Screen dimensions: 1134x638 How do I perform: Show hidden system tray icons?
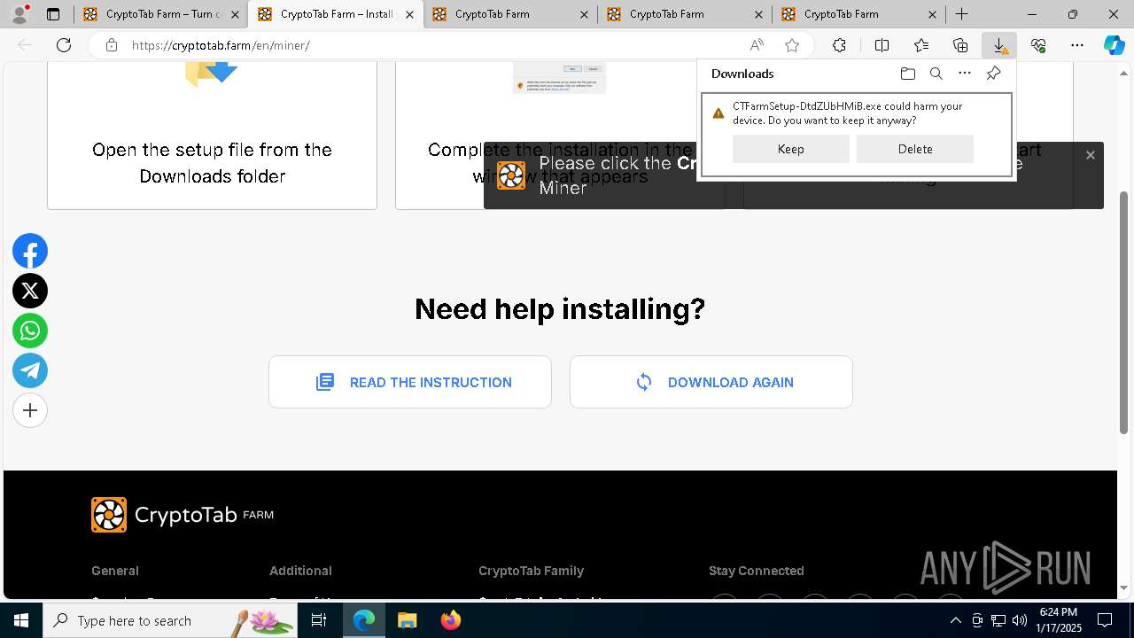pyautogui.click(x=955, y=620)
